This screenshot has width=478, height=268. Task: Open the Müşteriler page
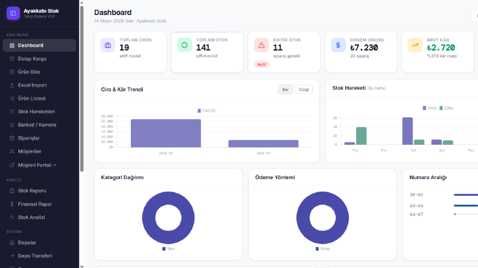[39, 151]
